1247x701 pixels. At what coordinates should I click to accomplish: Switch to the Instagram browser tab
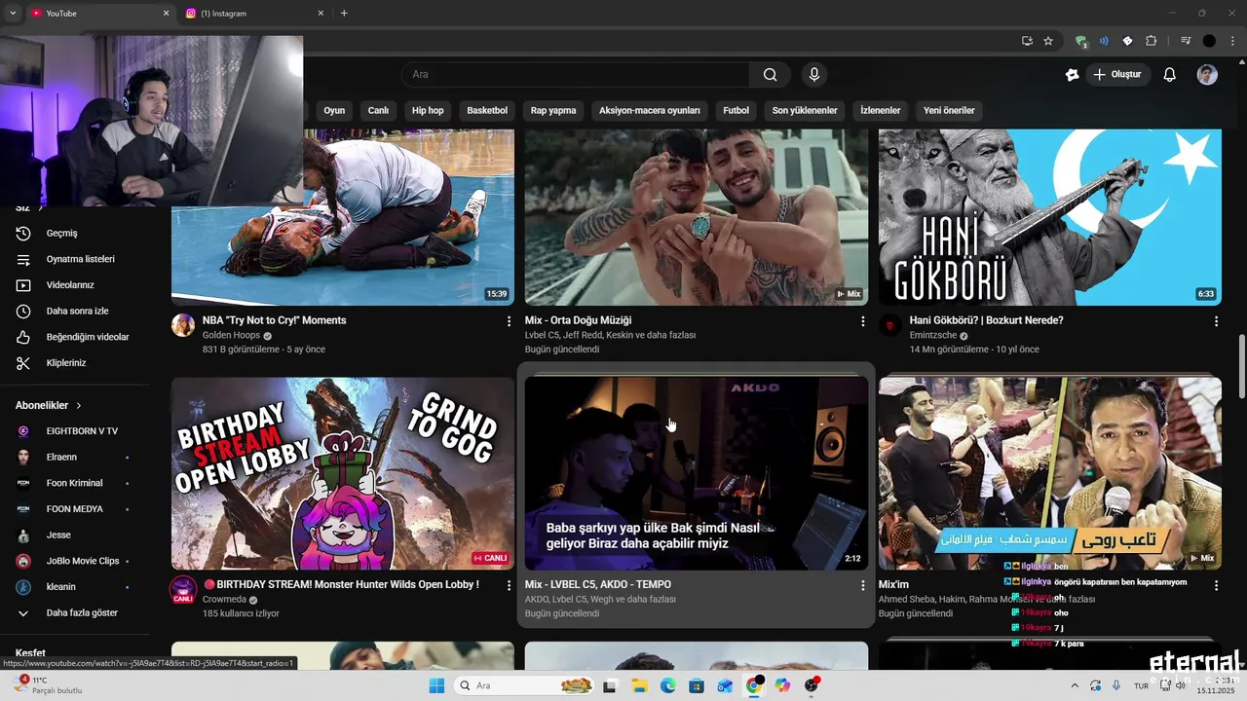coord(253,14)
